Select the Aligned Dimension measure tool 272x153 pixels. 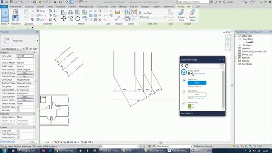click(x=117, y=12)
